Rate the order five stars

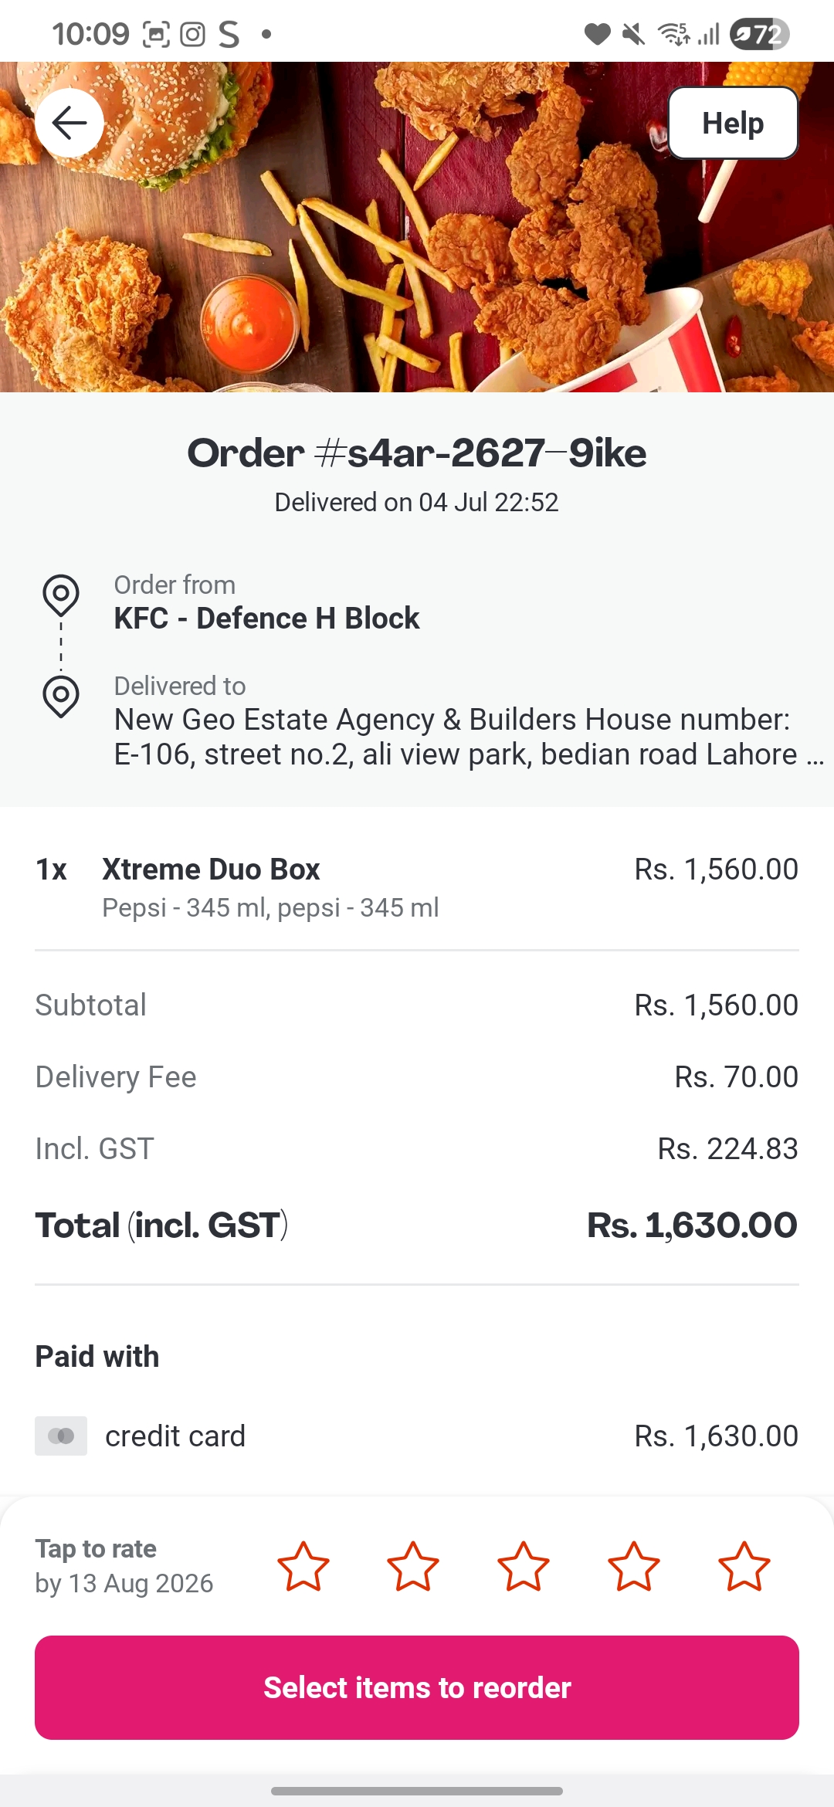[744, 1567]
